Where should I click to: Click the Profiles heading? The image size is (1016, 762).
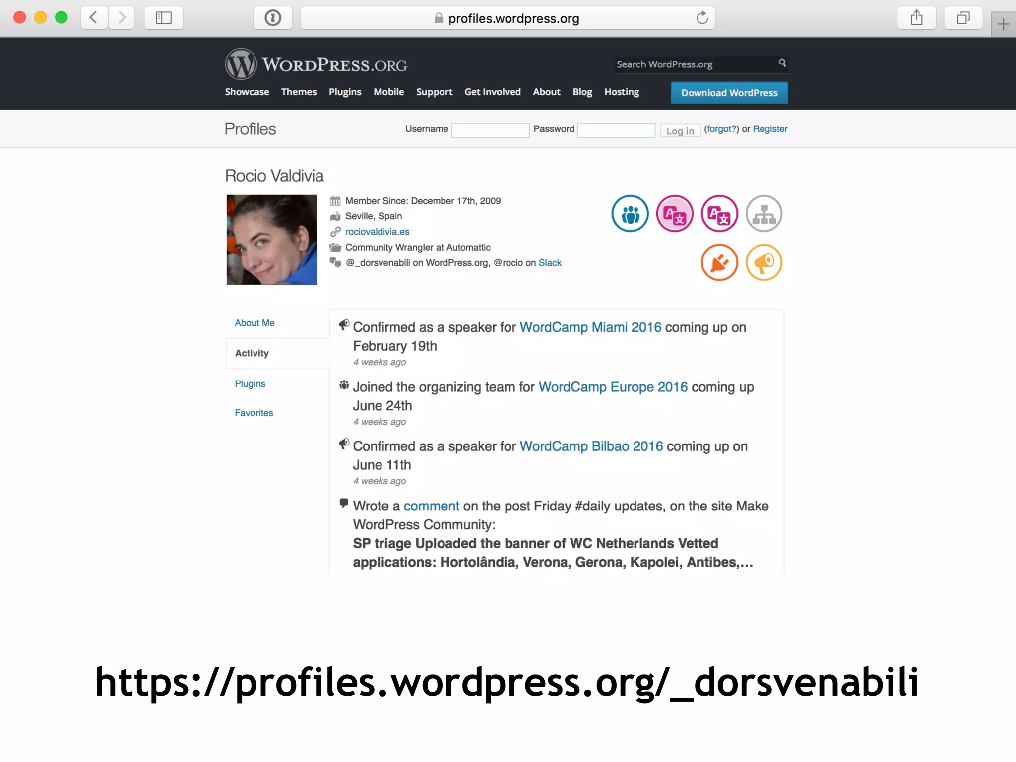tap(250, 129)
